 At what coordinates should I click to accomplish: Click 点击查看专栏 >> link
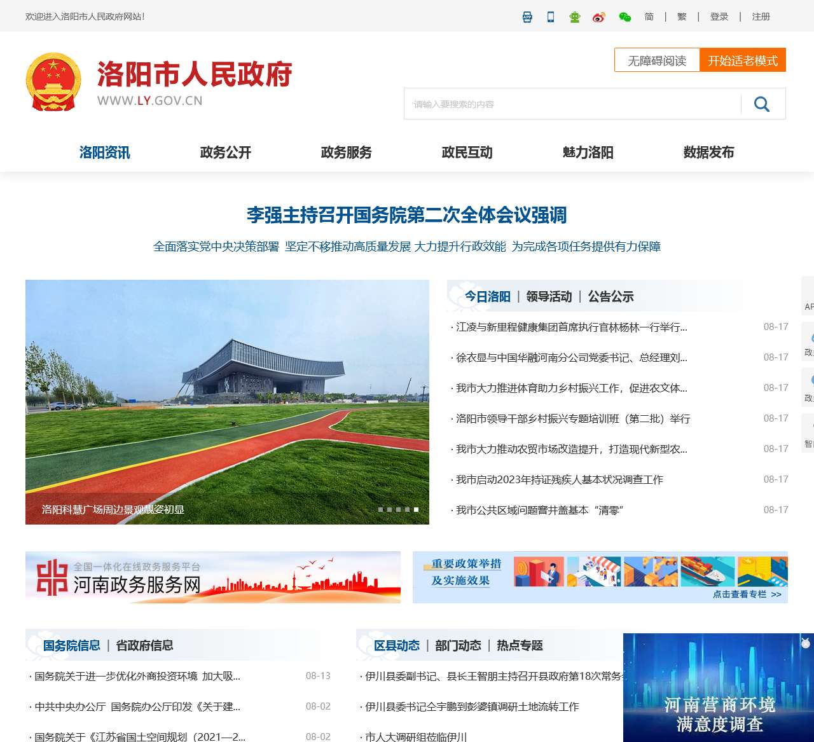tap(747, 594)
